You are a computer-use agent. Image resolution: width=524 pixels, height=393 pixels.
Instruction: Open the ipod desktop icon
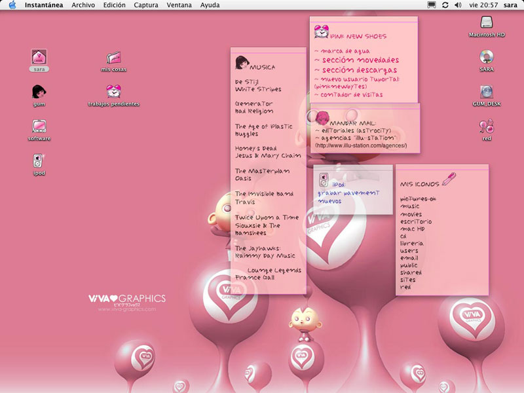click(x=39, y=160)
